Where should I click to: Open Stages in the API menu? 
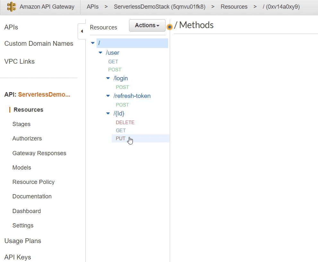21,124
